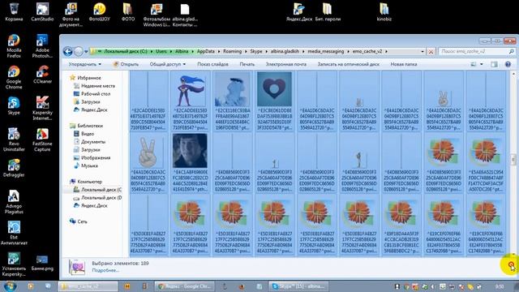Launch Revo Uninstaller from desktop
The width and height of the screenshot is (519, 292).
[x=14, y=140]
